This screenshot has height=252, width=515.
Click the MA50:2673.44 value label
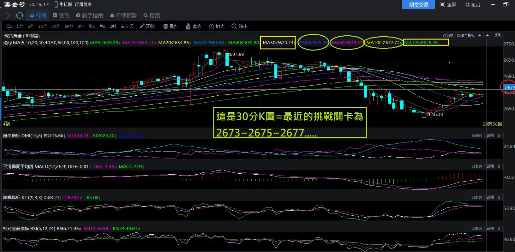(x=278, y=43)
